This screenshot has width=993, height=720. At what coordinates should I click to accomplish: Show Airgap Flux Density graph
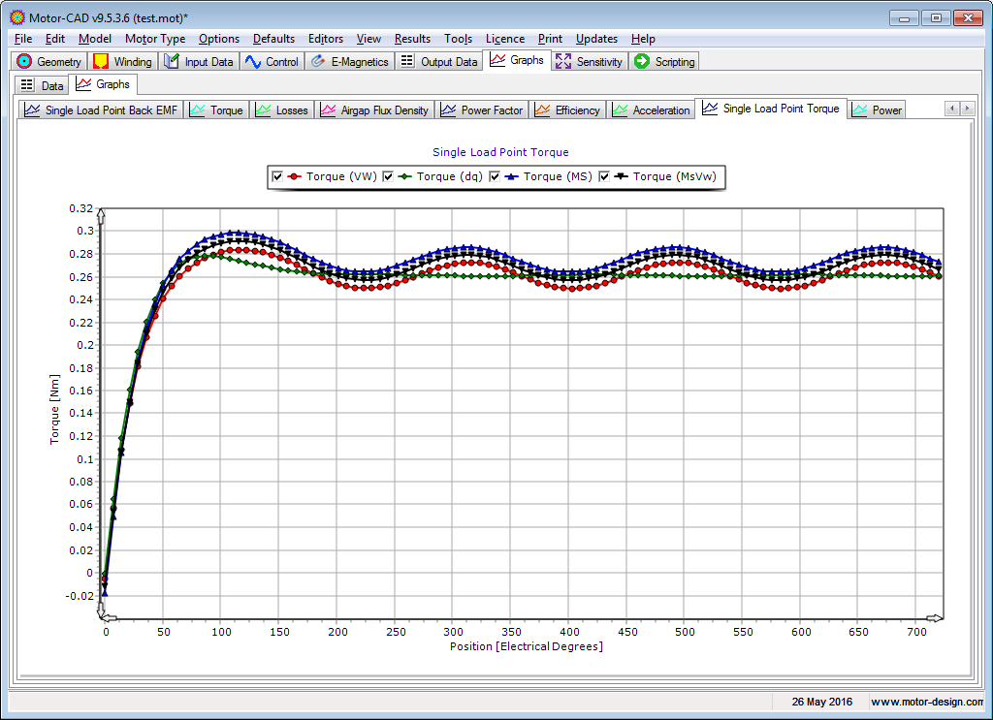tap(374, 110)
